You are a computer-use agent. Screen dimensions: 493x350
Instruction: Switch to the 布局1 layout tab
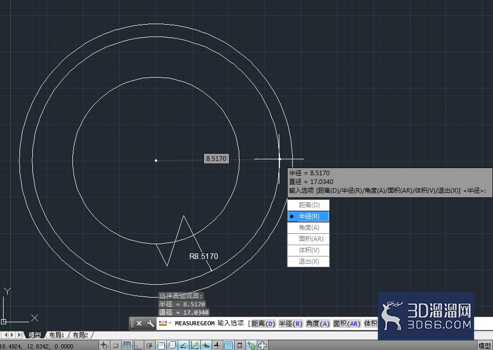(56, 335)
